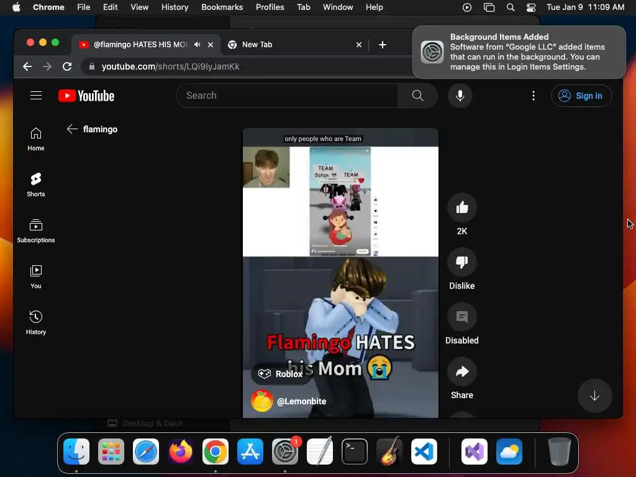Viewport: 636px width, 477px height.
Task: Open Subscriptions in the sidebar
Action: [x=35, y=231]
